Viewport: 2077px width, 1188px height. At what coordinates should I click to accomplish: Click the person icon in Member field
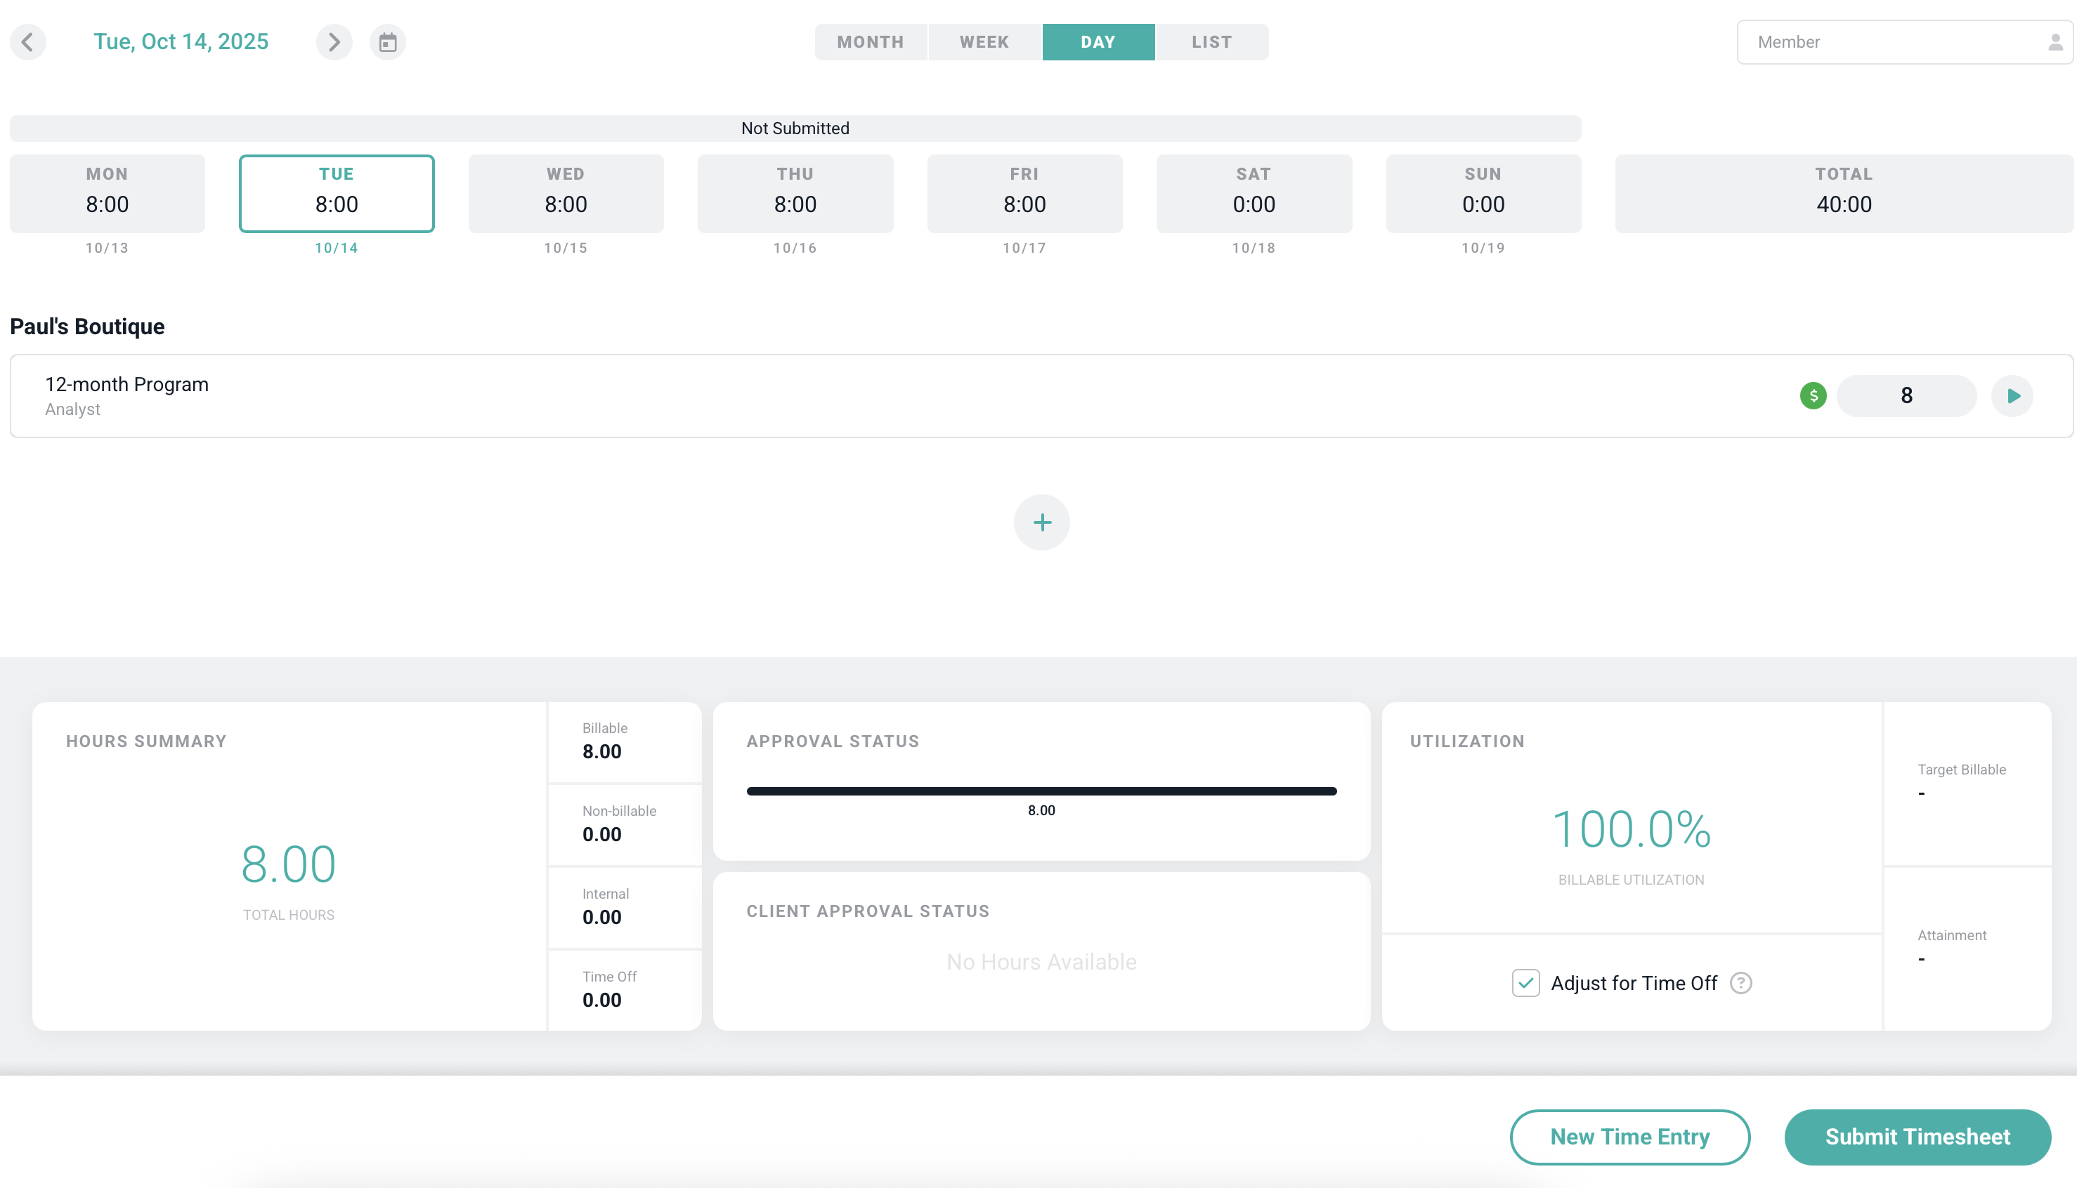pos(2055,41)
